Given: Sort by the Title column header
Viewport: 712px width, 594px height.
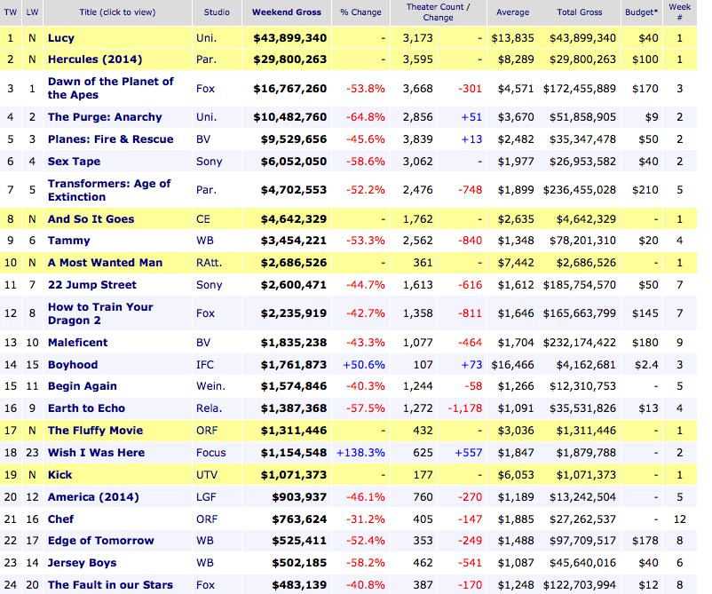Looking at the screenshot, I should 117,12.
